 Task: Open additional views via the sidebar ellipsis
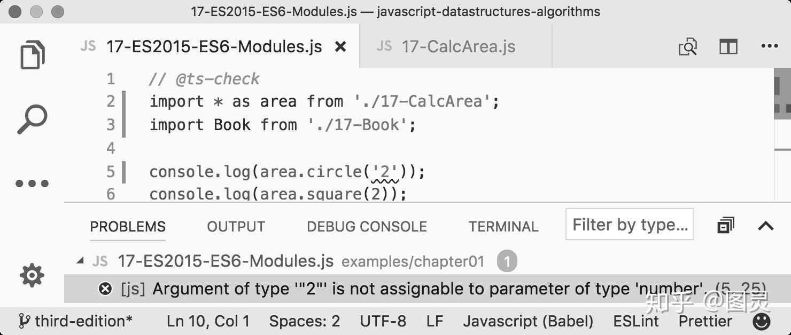tap(31, 183)
